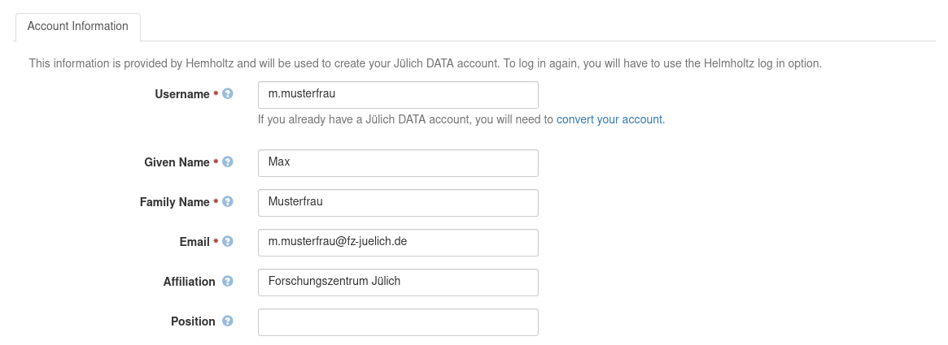This screenshot has width=948, height=345.
Task: Click the Username field label text
Action: [x=182, y=95]
